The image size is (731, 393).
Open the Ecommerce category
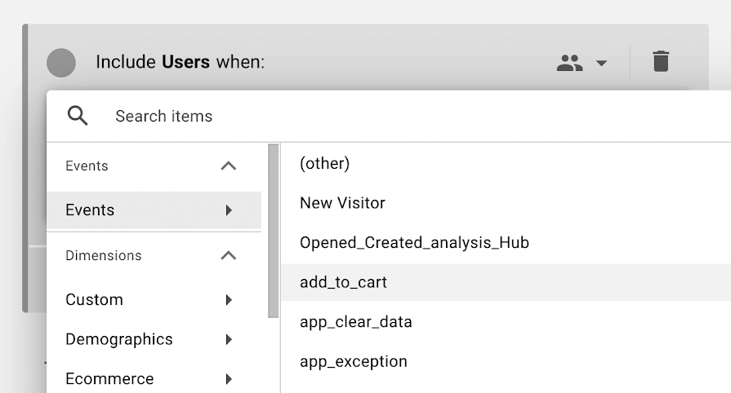[x=154, y=378]
